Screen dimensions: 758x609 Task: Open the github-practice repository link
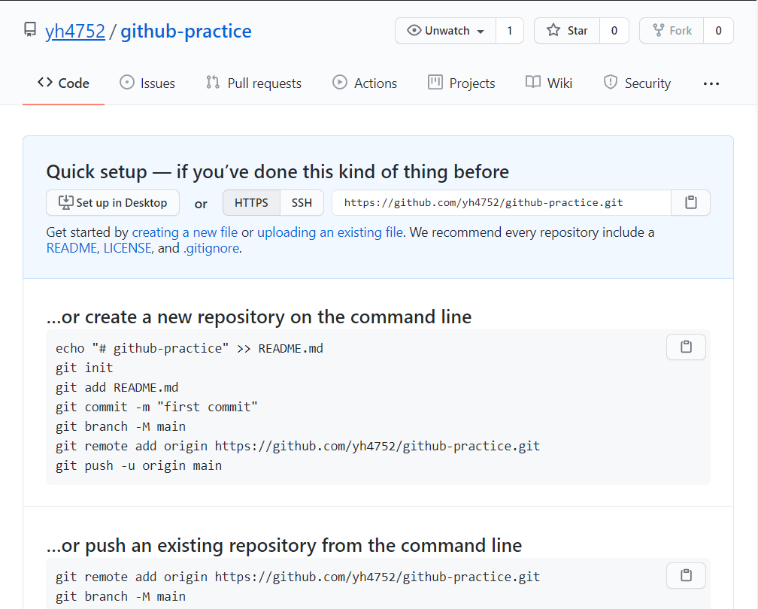pyautogui.click(x=186, y=32)
